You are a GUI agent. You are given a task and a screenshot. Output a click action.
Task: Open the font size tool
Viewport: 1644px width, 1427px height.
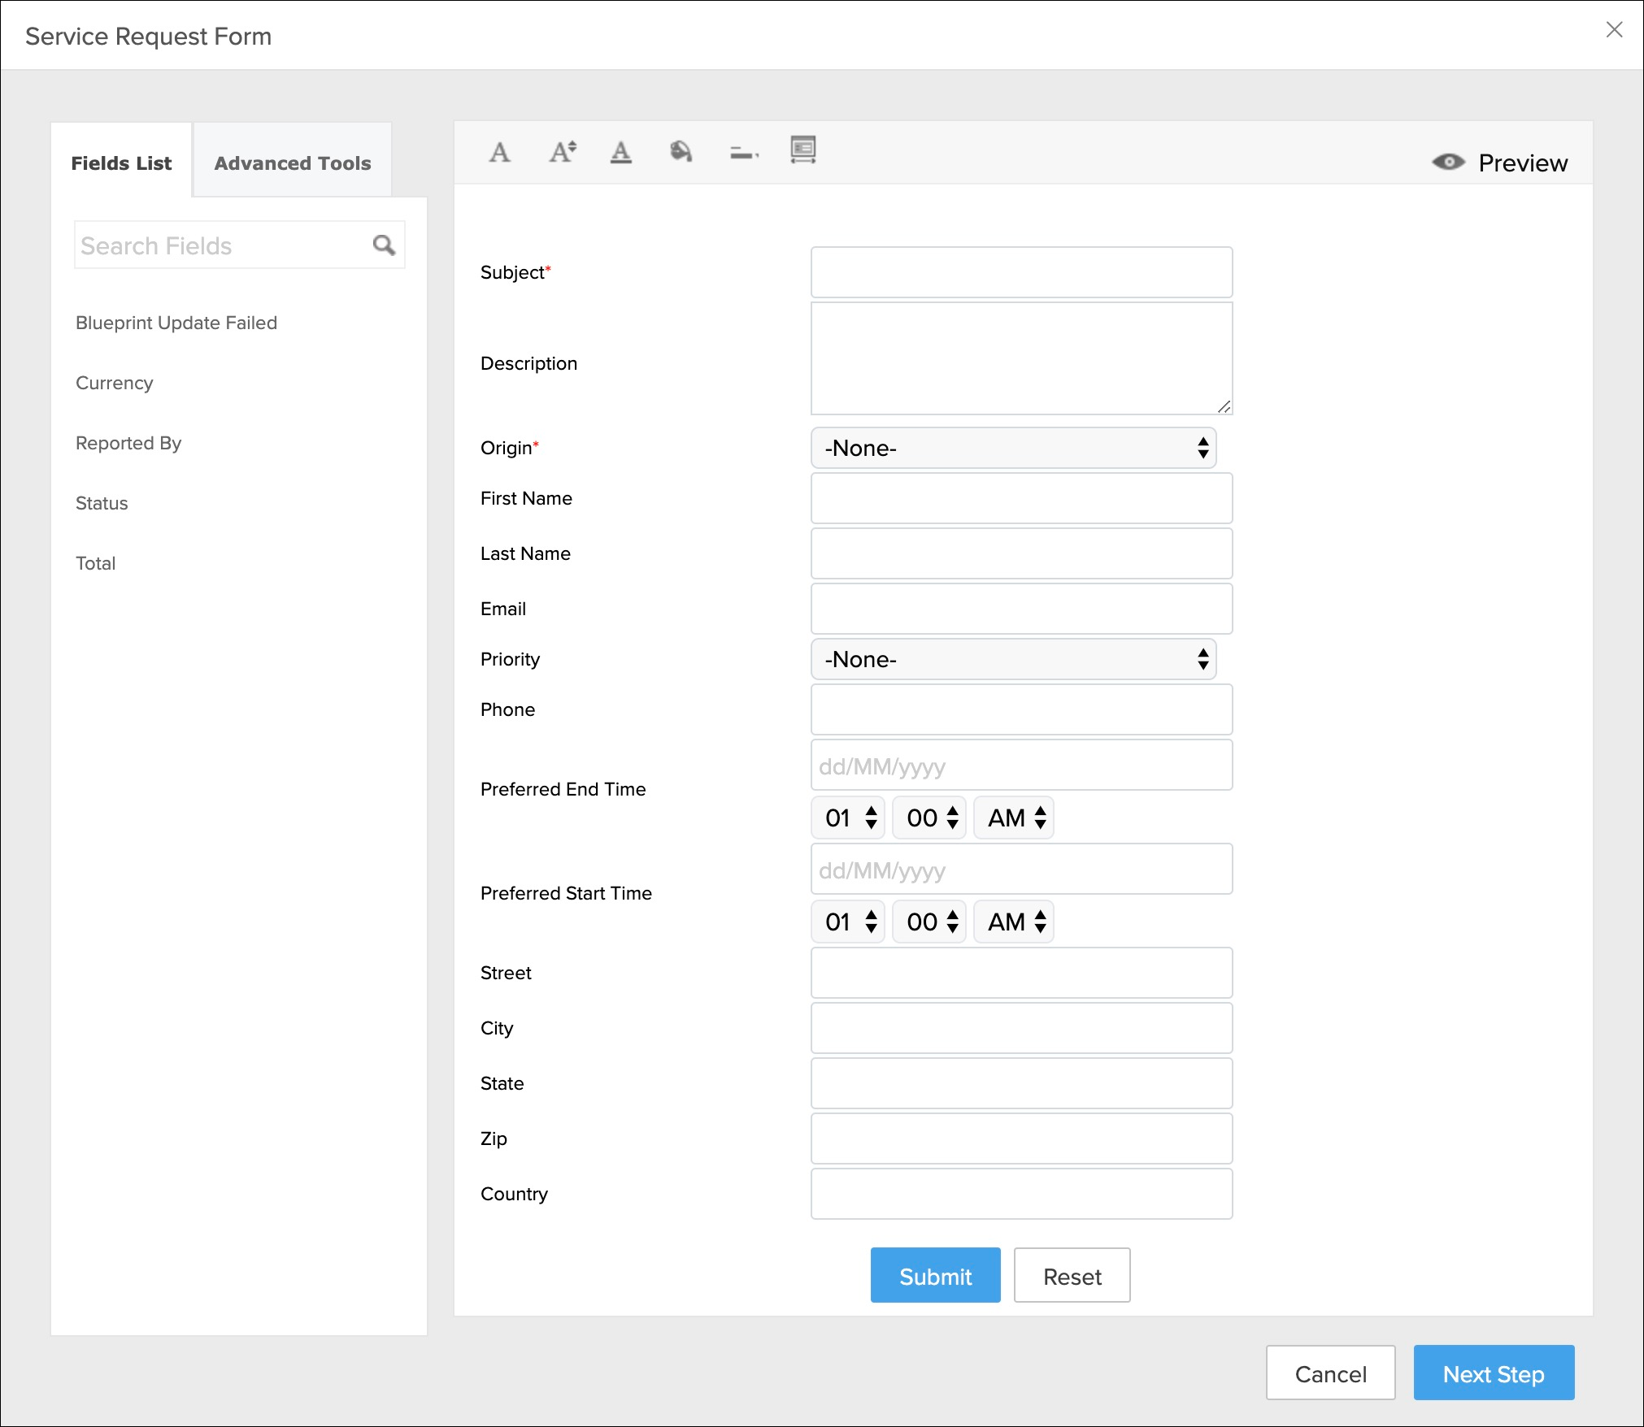click(562, 152)
